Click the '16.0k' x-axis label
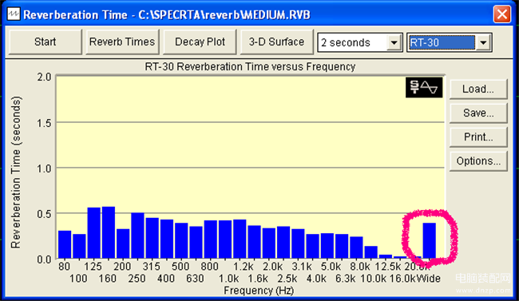The image size is (519, 301). tap(402, 279)
